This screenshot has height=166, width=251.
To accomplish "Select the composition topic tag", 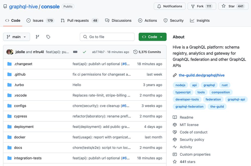I will [221, 92].
